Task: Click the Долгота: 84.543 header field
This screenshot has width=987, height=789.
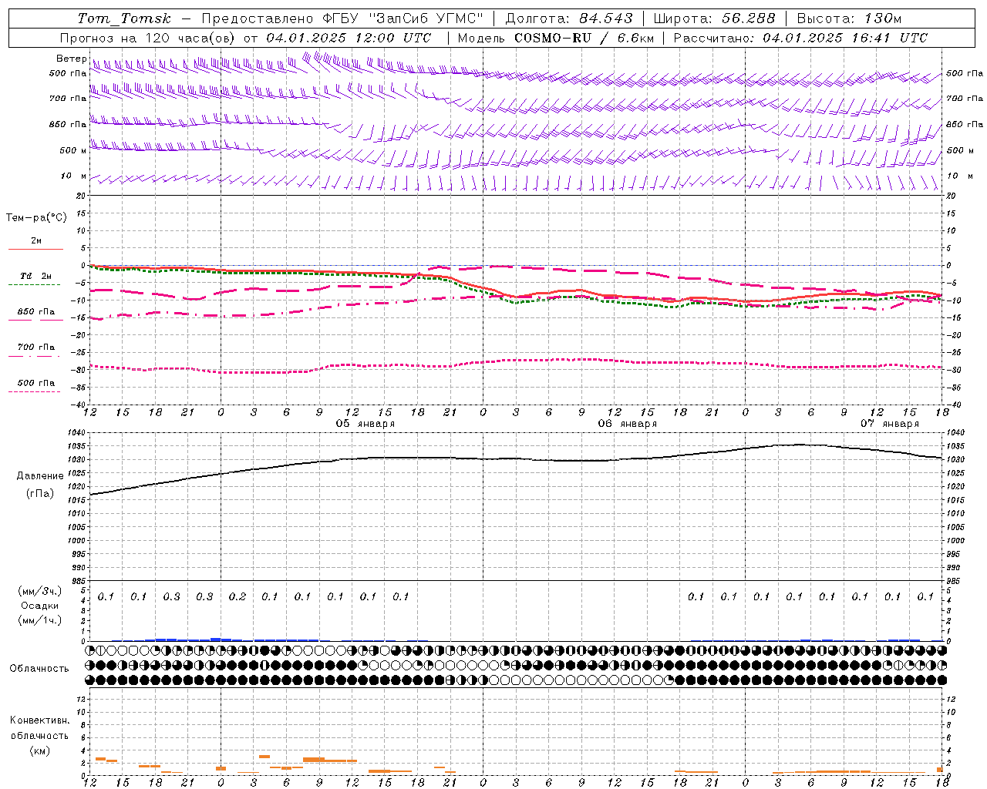Action: (x=569, y=18)
